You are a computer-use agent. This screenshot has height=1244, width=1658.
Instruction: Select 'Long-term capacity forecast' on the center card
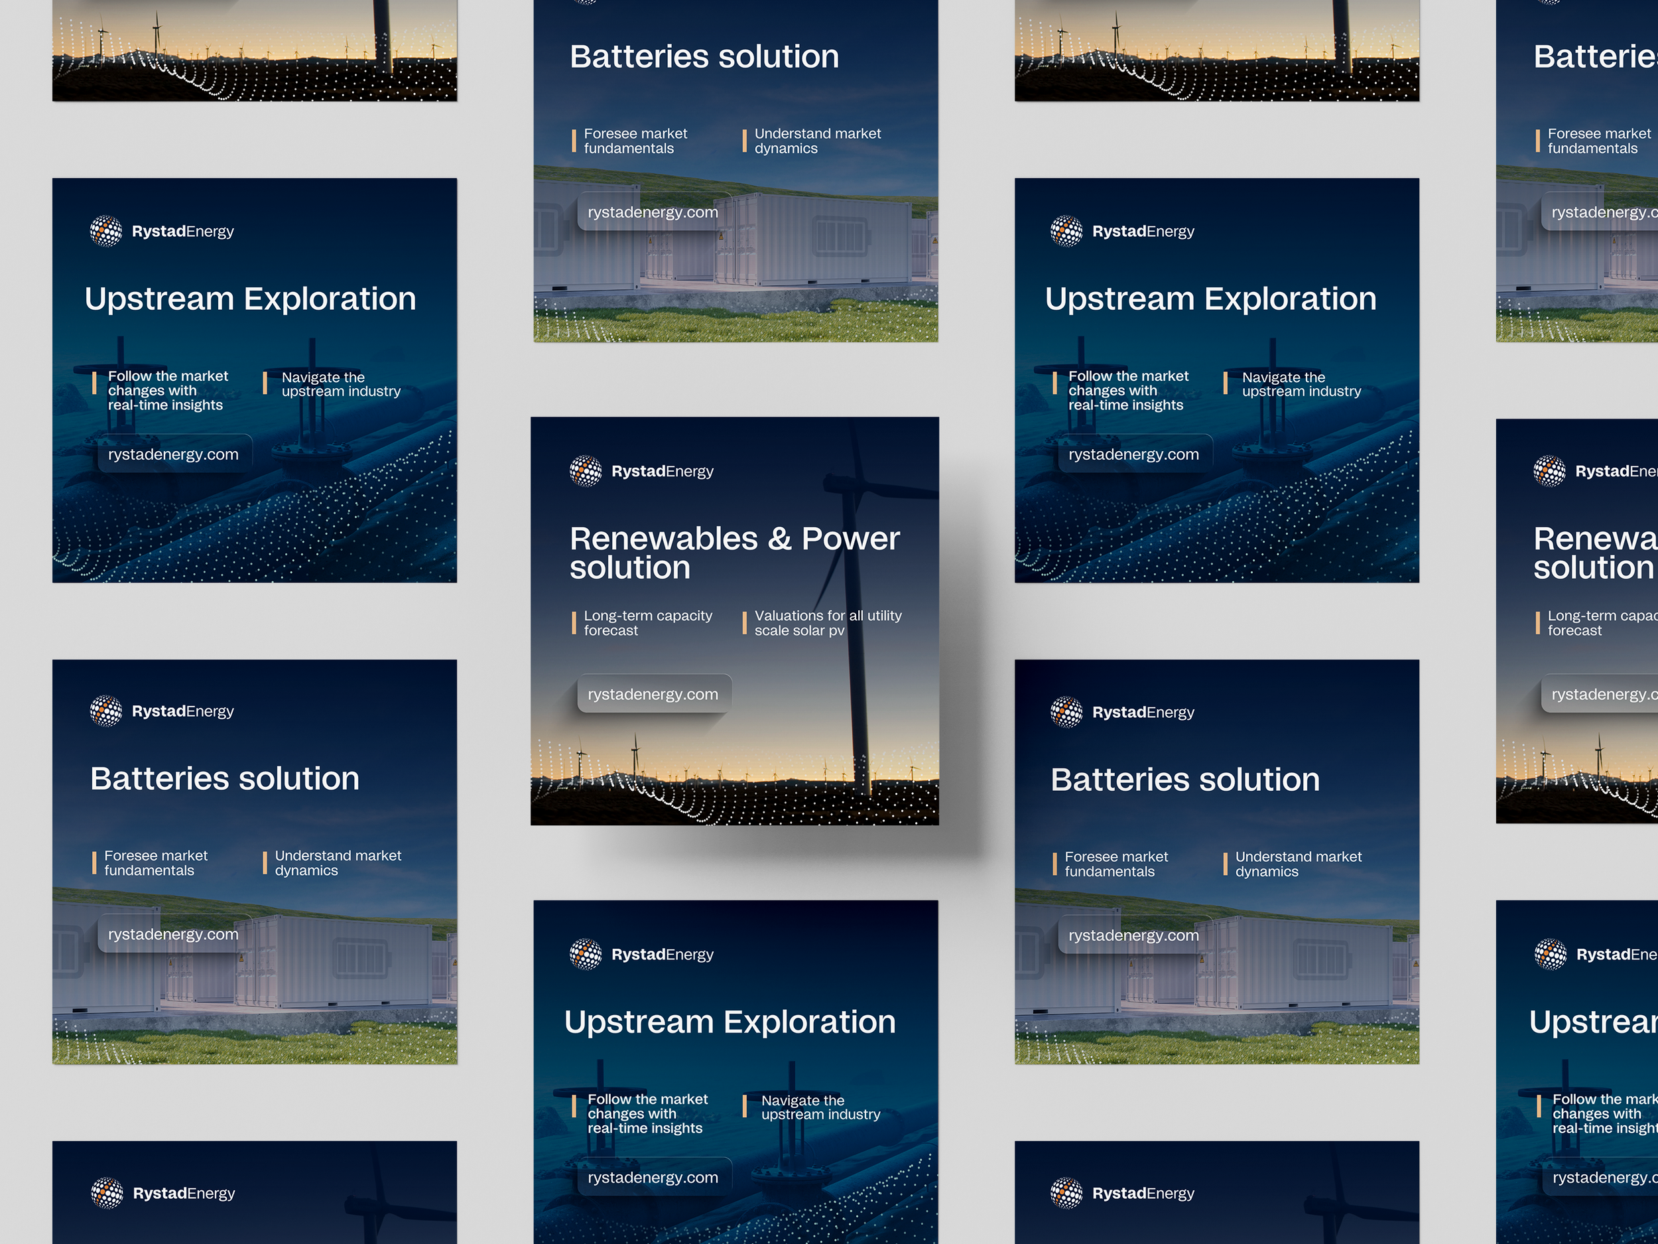[647, 623]
